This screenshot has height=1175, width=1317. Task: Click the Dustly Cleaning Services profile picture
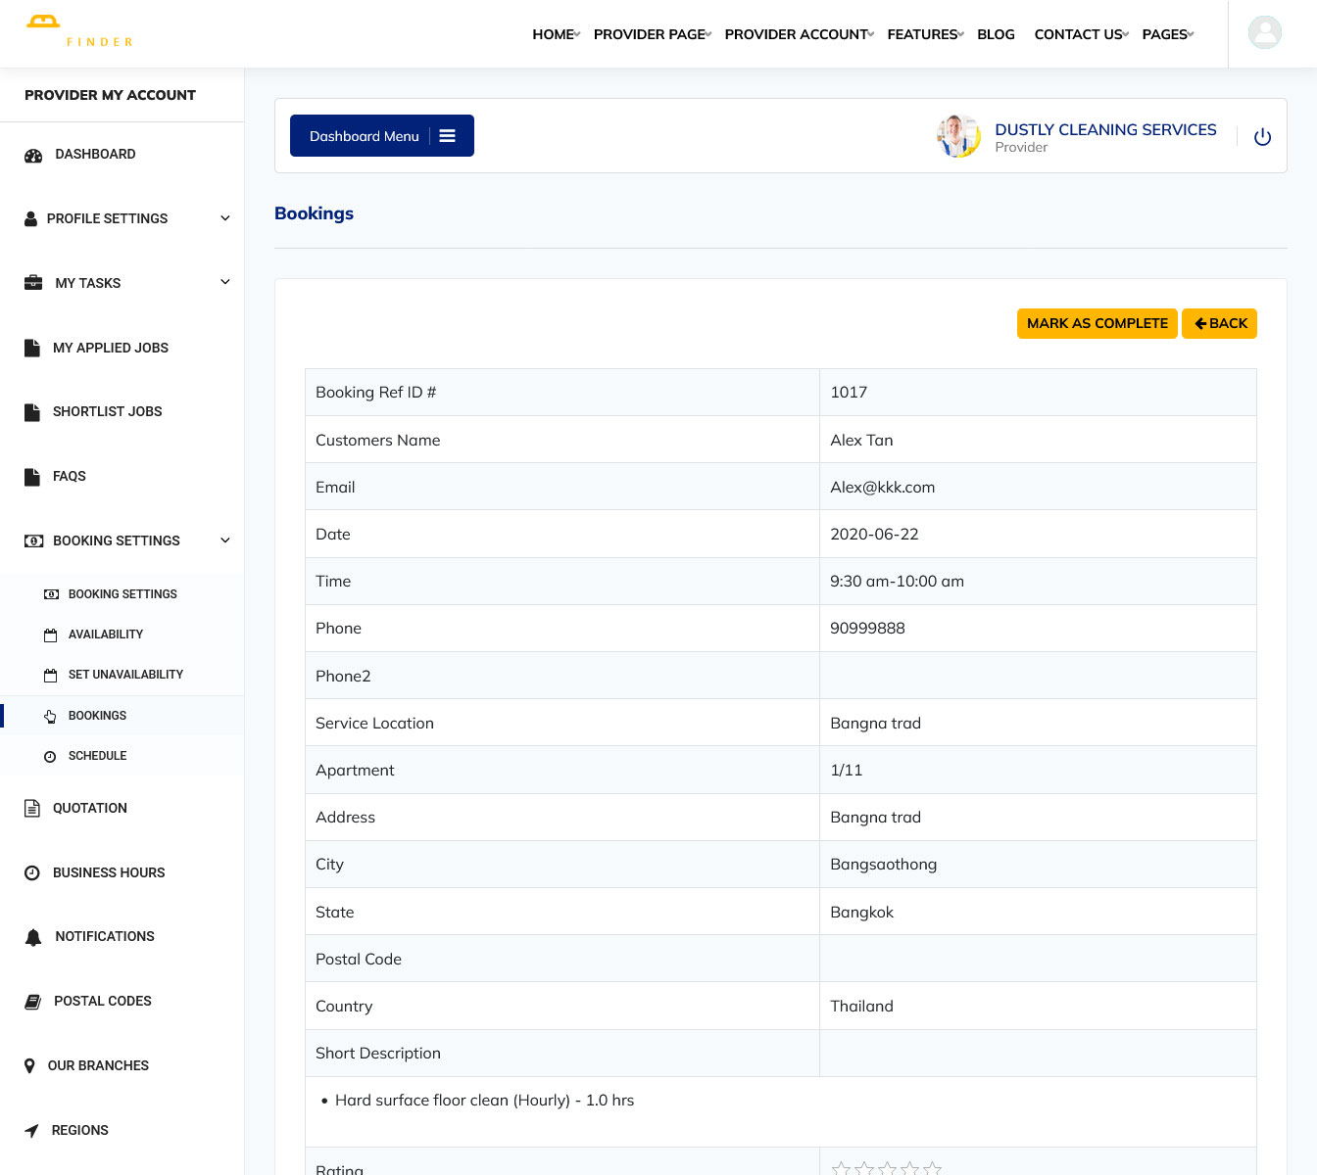pos(957,136)
